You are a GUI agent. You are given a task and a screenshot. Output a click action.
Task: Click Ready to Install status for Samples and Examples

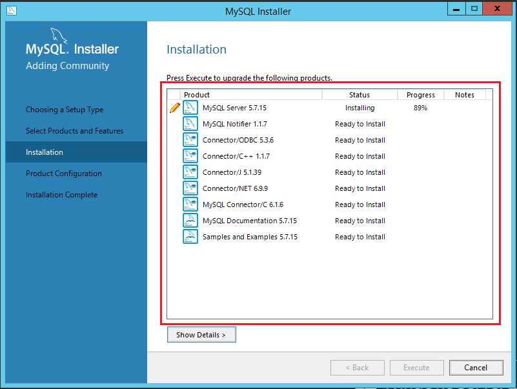(360, 237)
